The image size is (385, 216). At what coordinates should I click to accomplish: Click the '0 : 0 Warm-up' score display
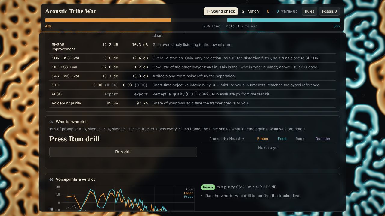pos(282,11)
